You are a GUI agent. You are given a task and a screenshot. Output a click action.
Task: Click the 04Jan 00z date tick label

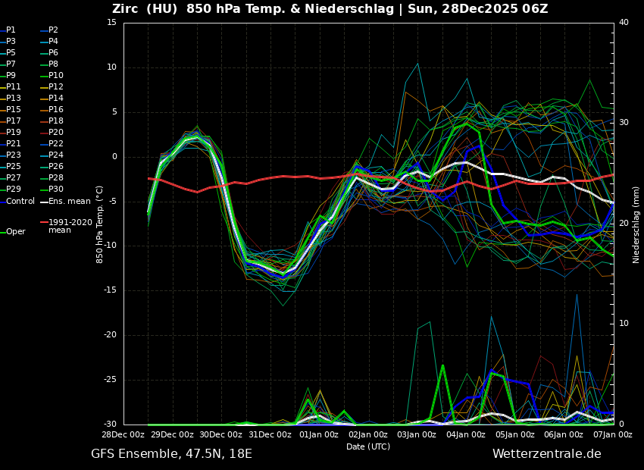(x=466, y=435)
